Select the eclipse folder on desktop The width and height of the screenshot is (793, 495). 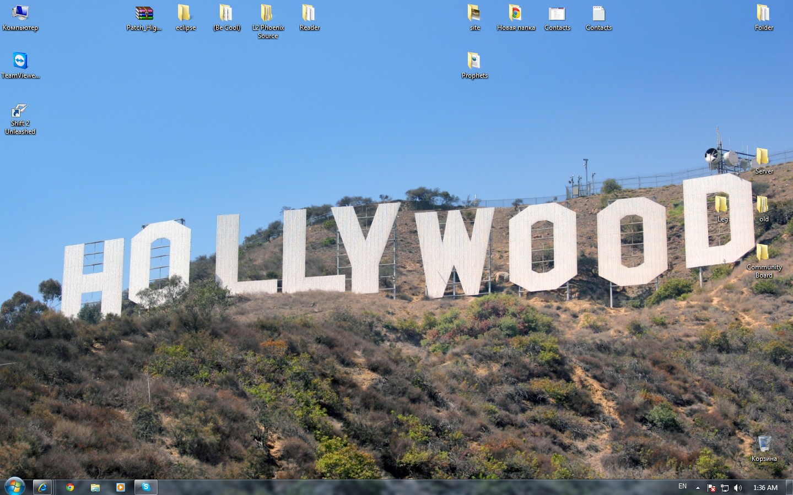[186, 18]
